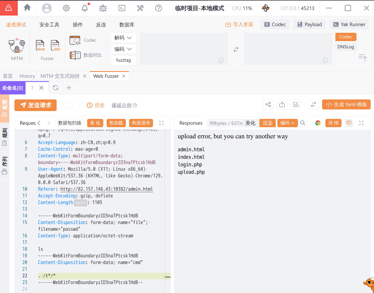Click the fuzztag button
Screen dimensions: 374x293
(124, 60)
